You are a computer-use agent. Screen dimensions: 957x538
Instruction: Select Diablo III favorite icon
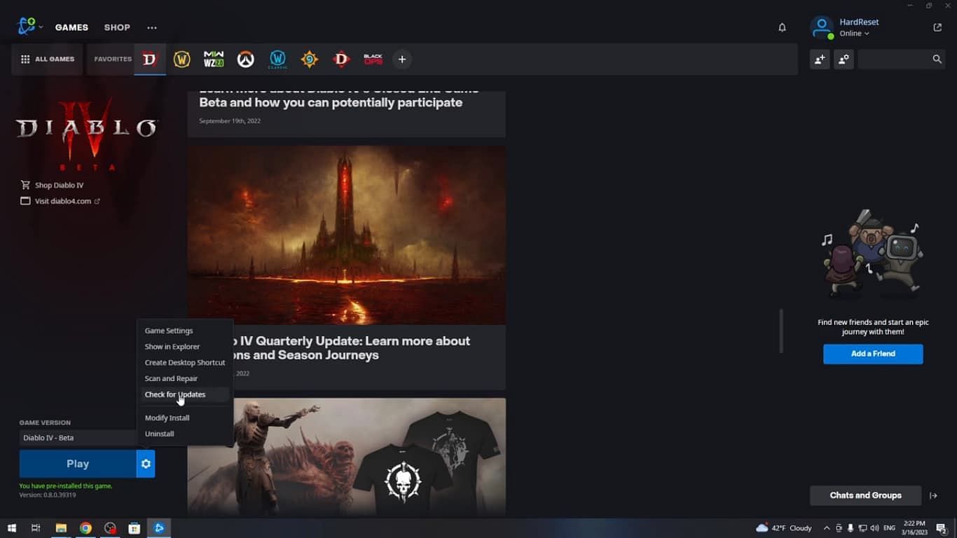(x=341, y=60)
